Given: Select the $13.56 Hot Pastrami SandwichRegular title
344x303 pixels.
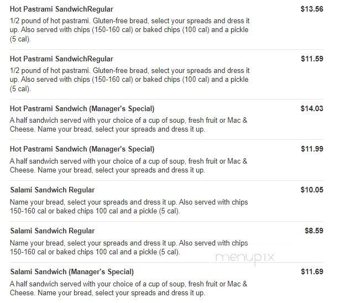Looking at the screenshot, I should [61, 9].
